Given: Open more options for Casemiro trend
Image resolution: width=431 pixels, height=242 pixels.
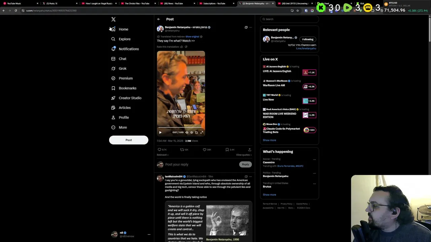Looking at the screenshot, I should 314,159.
